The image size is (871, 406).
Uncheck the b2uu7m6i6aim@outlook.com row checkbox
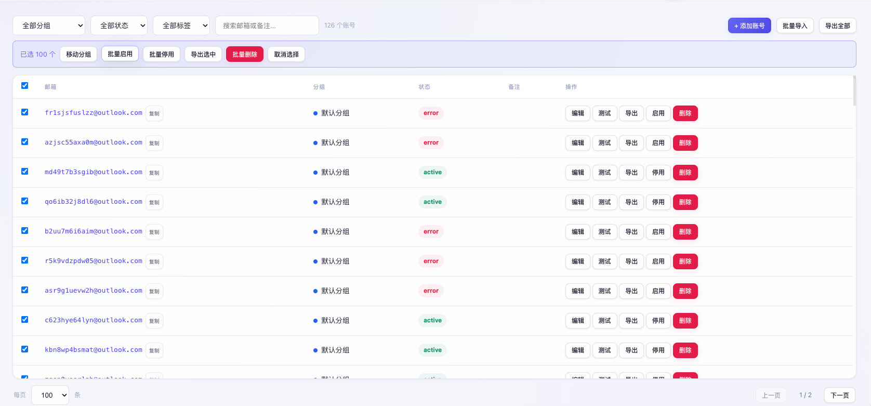pyautogui.click(x=24, y=230)
